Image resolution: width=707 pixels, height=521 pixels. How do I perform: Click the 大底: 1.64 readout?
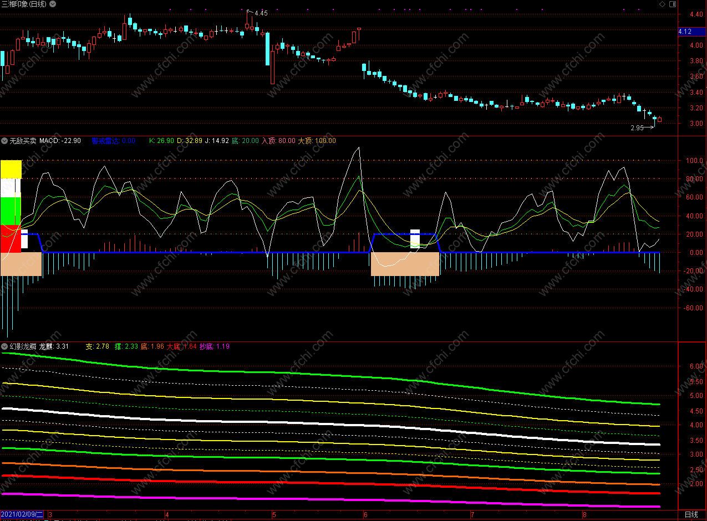tap(181, 346)
